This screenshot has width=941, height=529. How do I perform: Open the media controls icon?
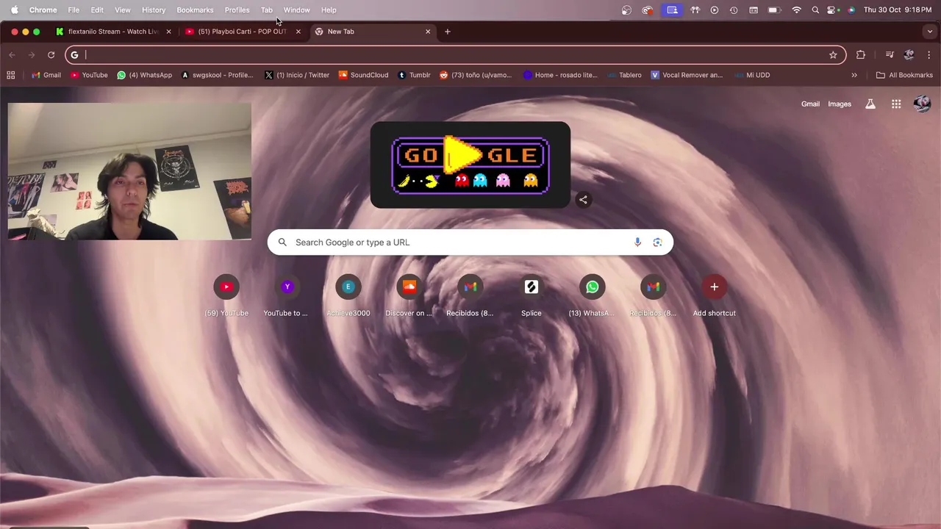tap(890, 54)
